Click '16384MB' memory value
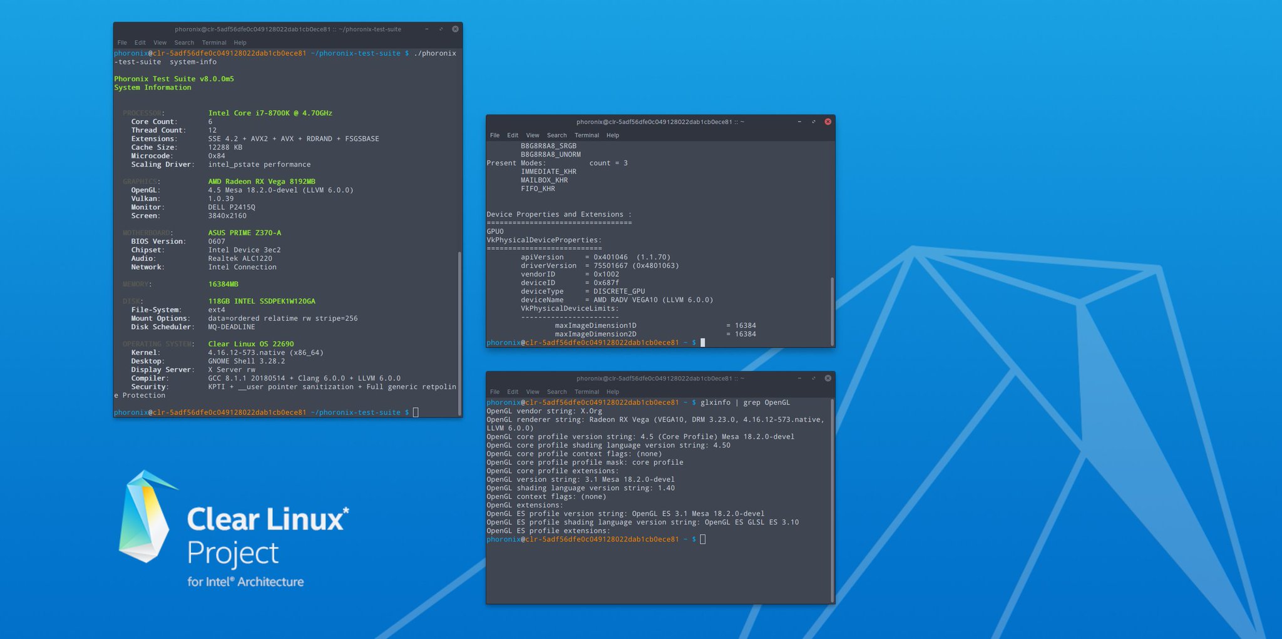Image resolution: width=1282 pixels, height=639 pixels. 223,284
